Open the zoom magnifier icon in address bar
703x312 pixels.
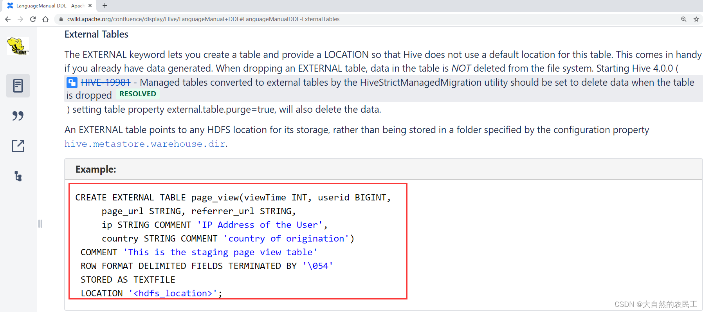(683, 19)
